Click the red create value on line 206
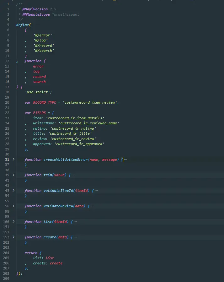Image resolution: width=224 pixels, height=282 pixels. [56, 263]
